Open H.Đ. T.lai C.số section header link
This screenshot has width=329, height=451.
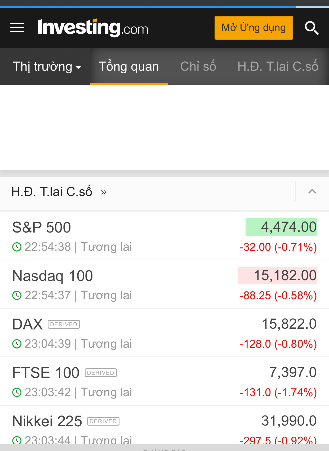(59, 192)
